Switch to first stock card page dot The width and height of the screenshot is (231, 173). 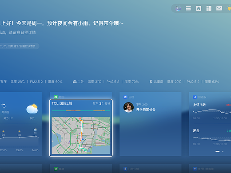click(x=217, y=151)
